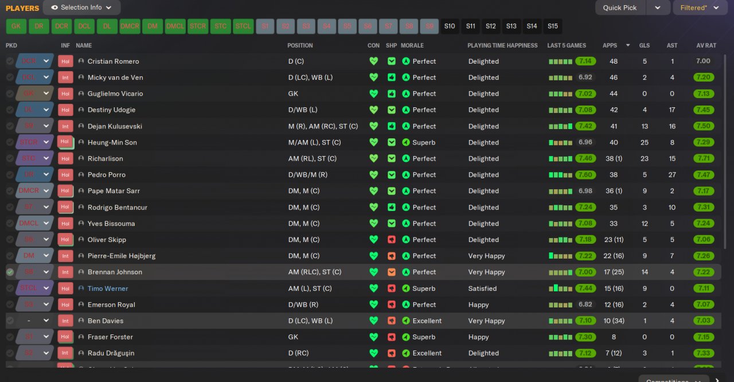Click Yves Bissouma's Hol info icon
This screenshot has height=382, width=734.
pyautogui.click(x=65, y=223)
